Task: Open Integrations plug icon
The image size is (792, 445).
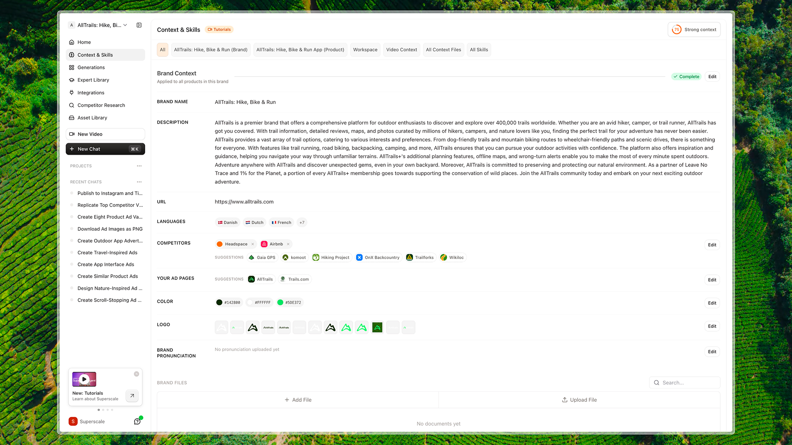Action: point(72,93)
